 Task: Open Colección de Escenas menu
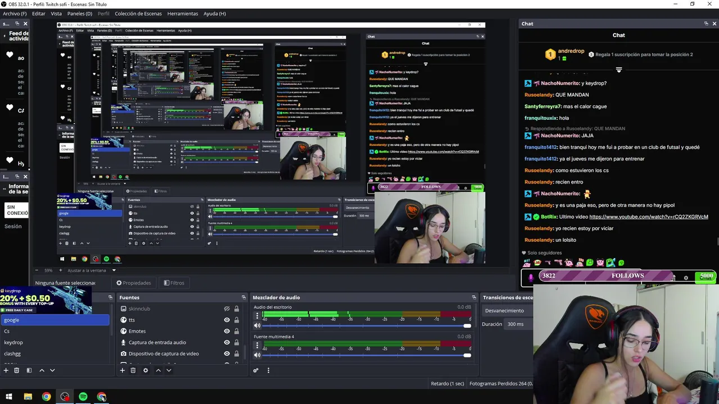pos(138,13)
